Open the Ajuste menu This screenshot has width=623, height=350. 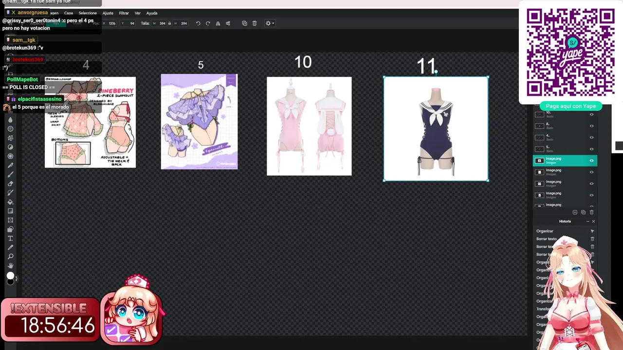click(108, 13)
